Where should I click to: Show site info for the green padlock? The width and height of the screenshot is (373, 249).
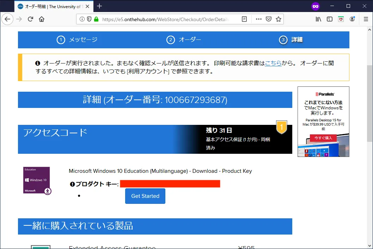96,19
